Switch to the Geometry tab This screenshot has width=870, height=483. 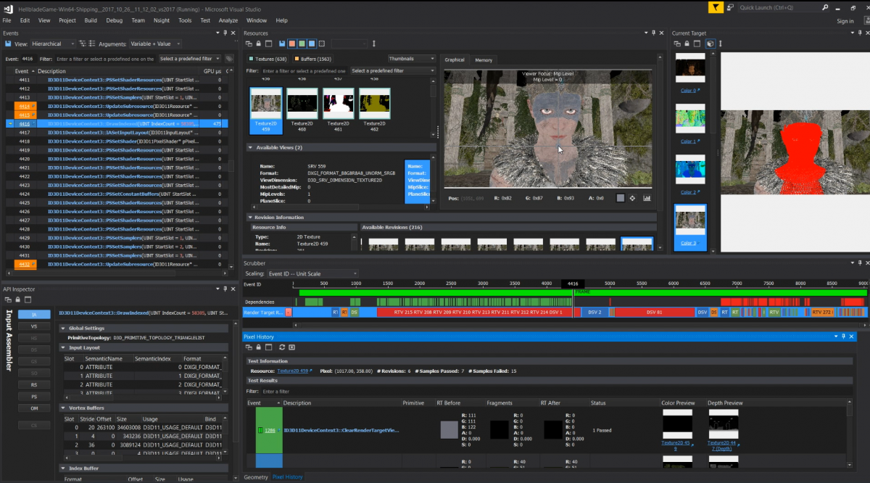click(256, 476)
